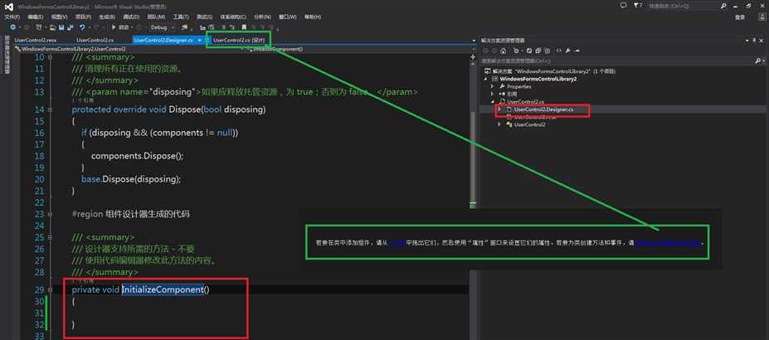Toggle Solution Explorer auto-hide pin
769x340 pixels.
(754, 41)
